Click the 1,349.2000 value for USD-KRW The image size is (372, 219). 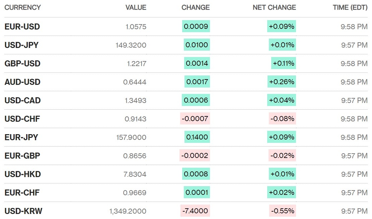tap(128, 211)
